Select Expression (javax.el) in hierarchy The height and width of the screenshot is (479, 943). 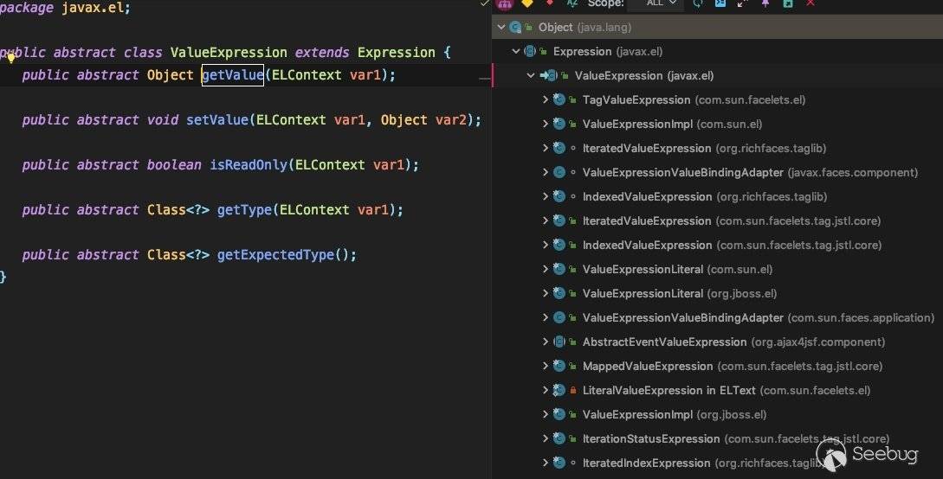[718, 52]
